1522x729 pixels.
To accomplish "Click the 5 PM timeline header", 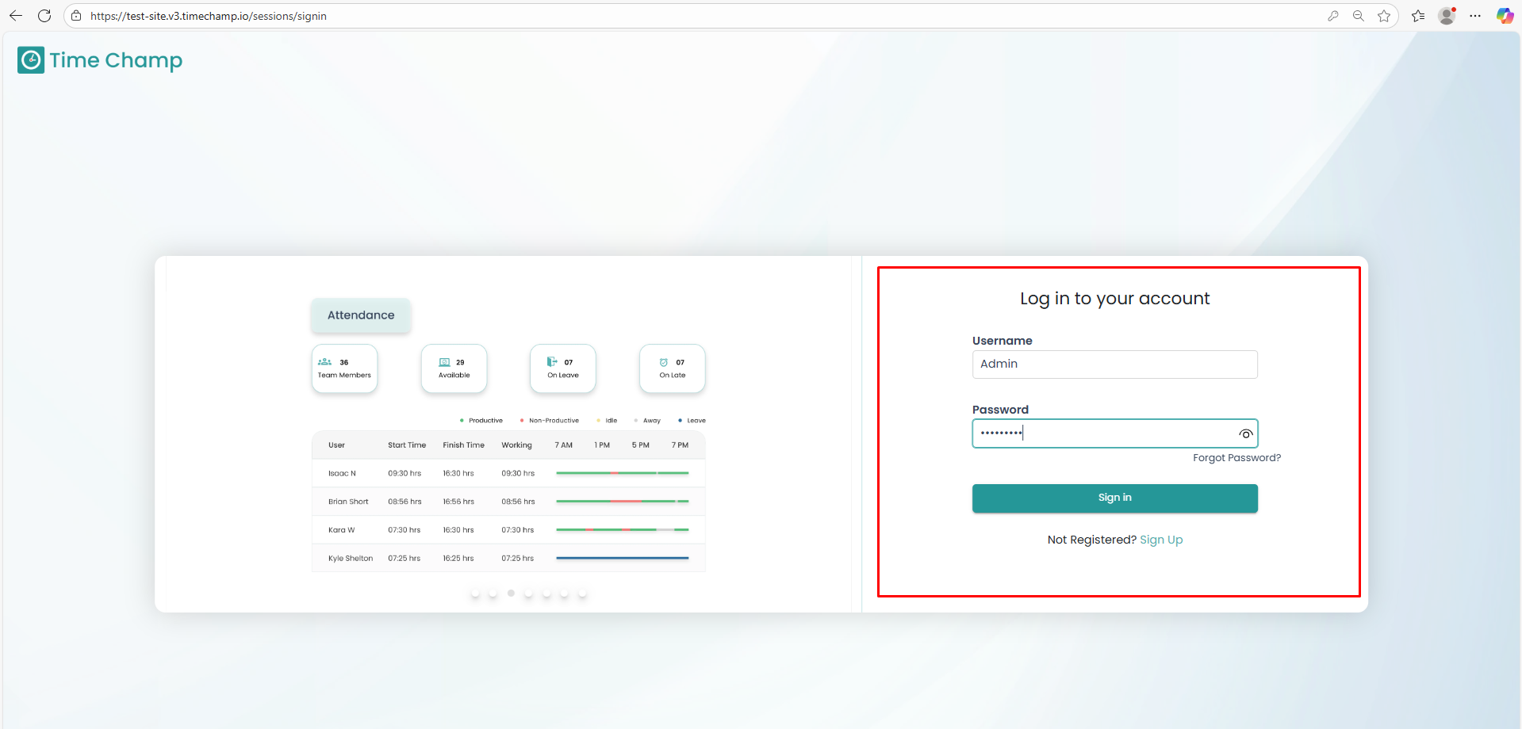I will 641,445.
